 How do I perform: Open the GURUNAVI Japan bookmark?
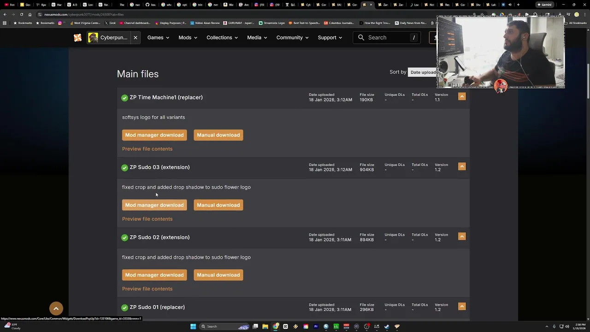239,23
